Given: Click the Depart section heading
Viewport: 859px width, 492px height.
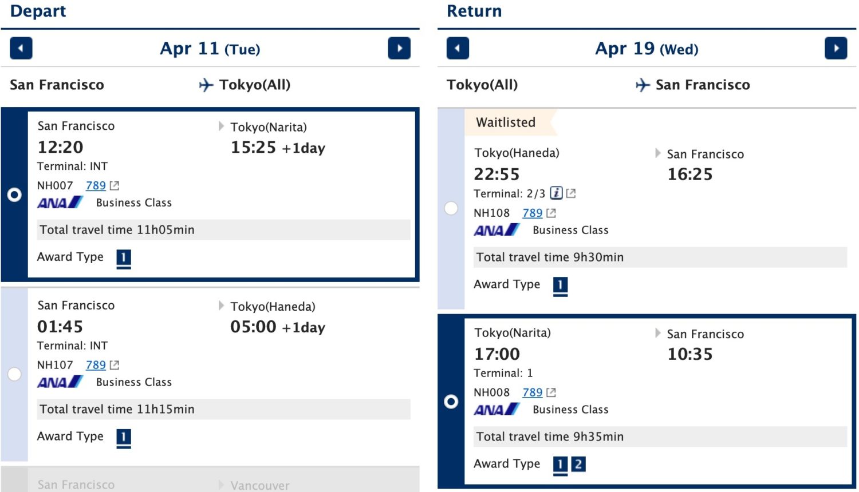Looking at the screenshot, I should tap(38, 10).
